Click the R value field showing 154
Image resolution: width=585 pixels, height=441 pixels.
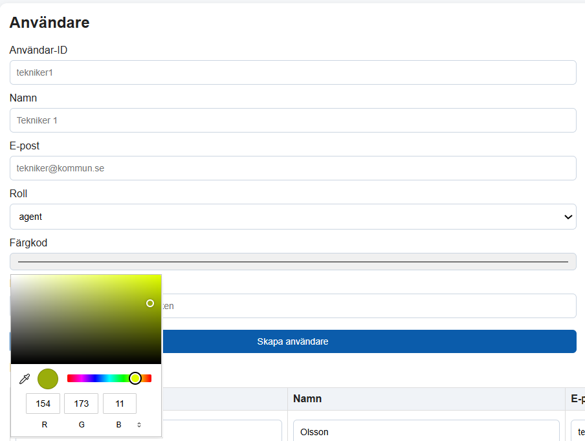tap(43, 403)
